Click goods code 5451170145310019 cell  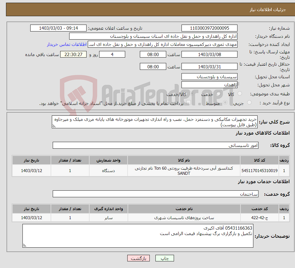(x=259, y=171)
